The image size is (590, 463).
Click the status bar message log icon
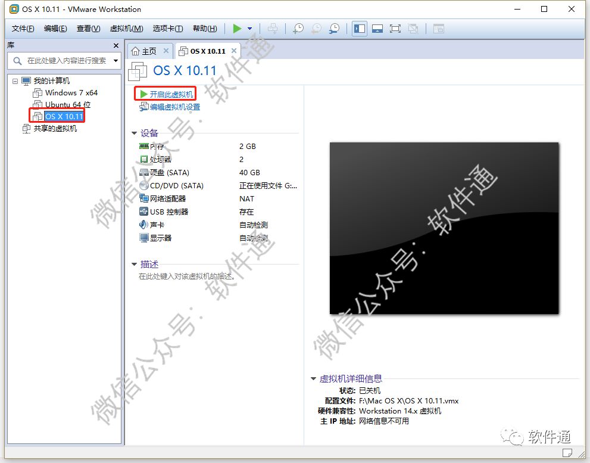(567, 452)
